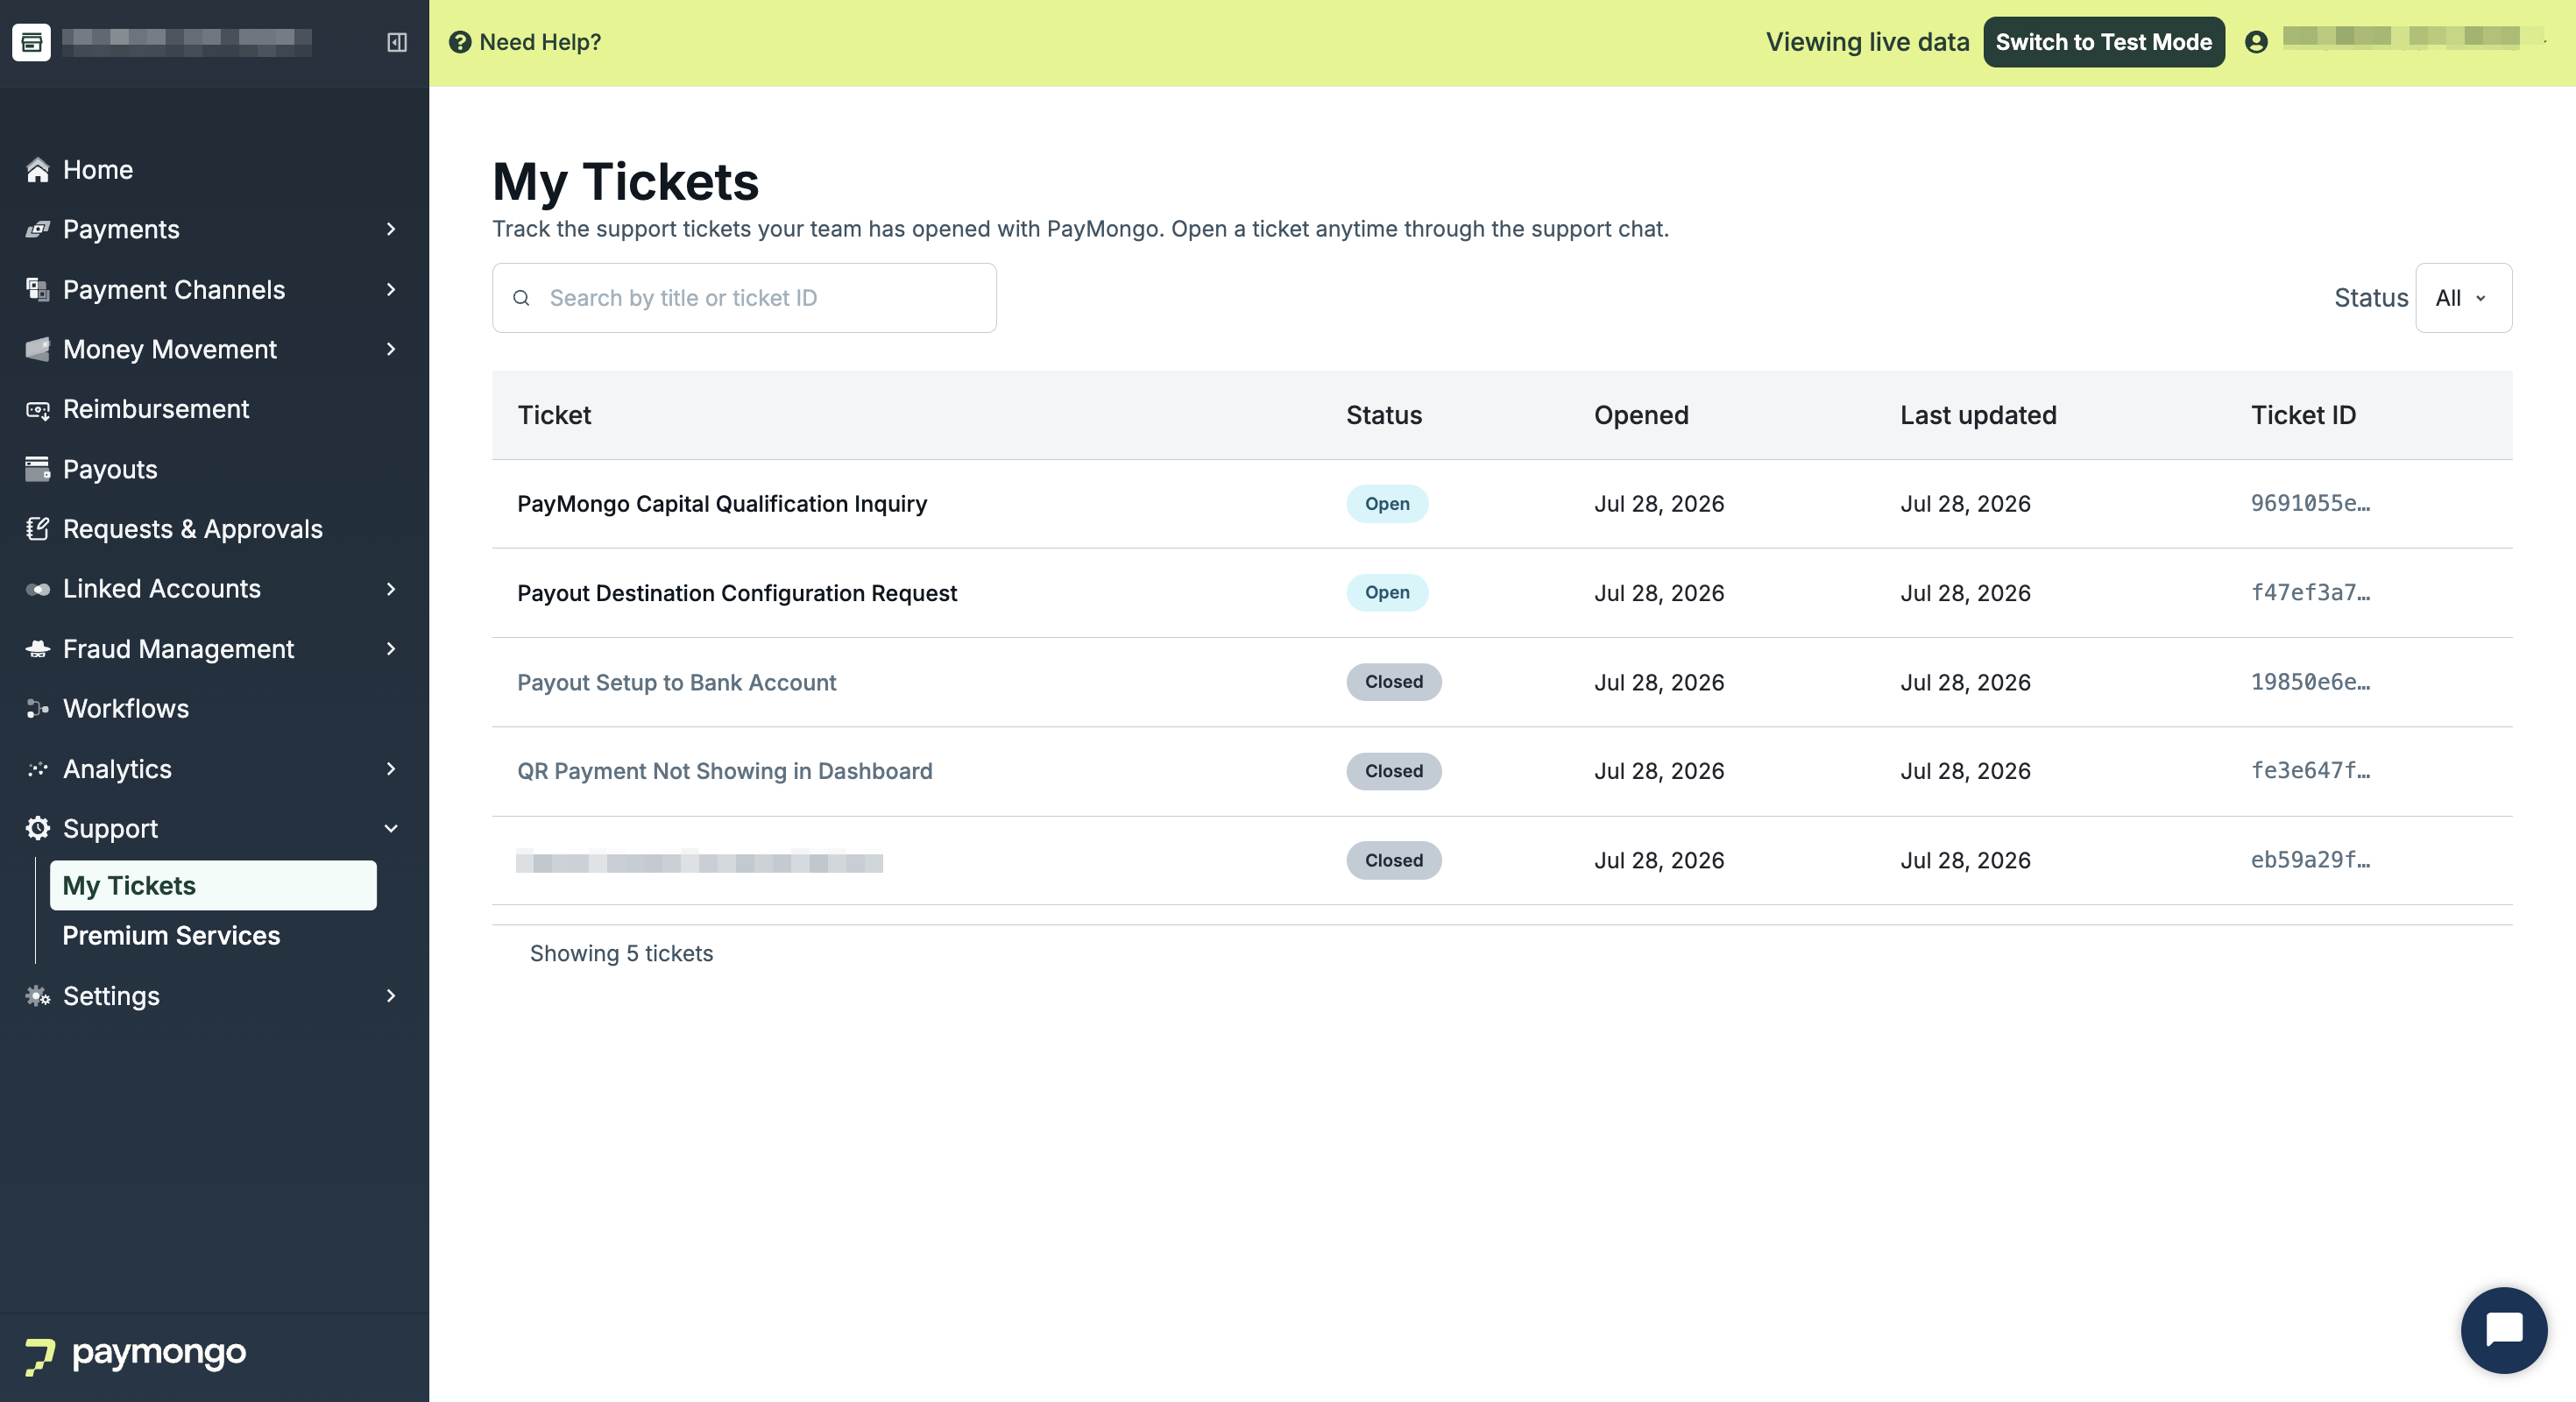
Task: Switch to Test Mode
Action: (x=2104, y=42)
